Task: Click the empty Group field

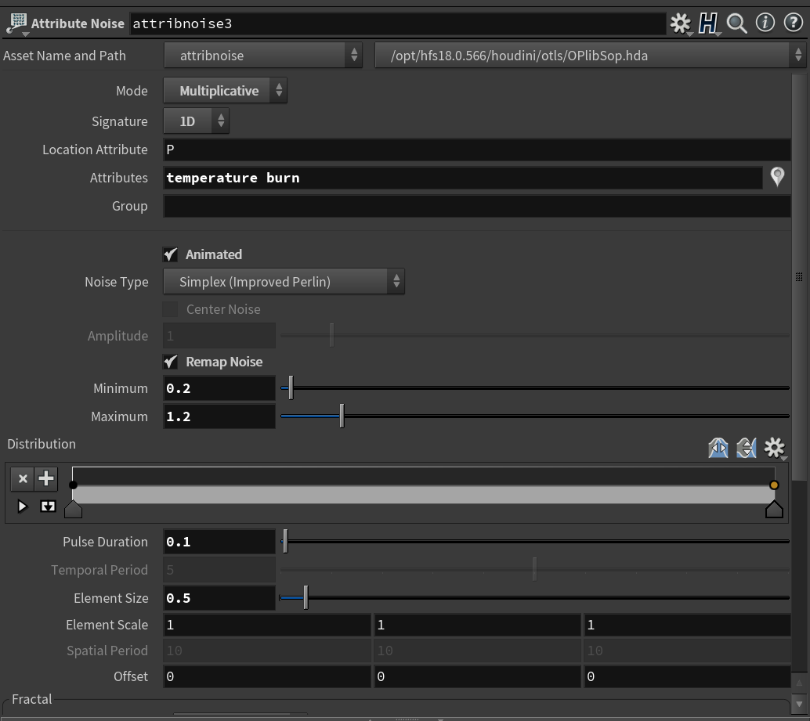Action: click(477, 206)
